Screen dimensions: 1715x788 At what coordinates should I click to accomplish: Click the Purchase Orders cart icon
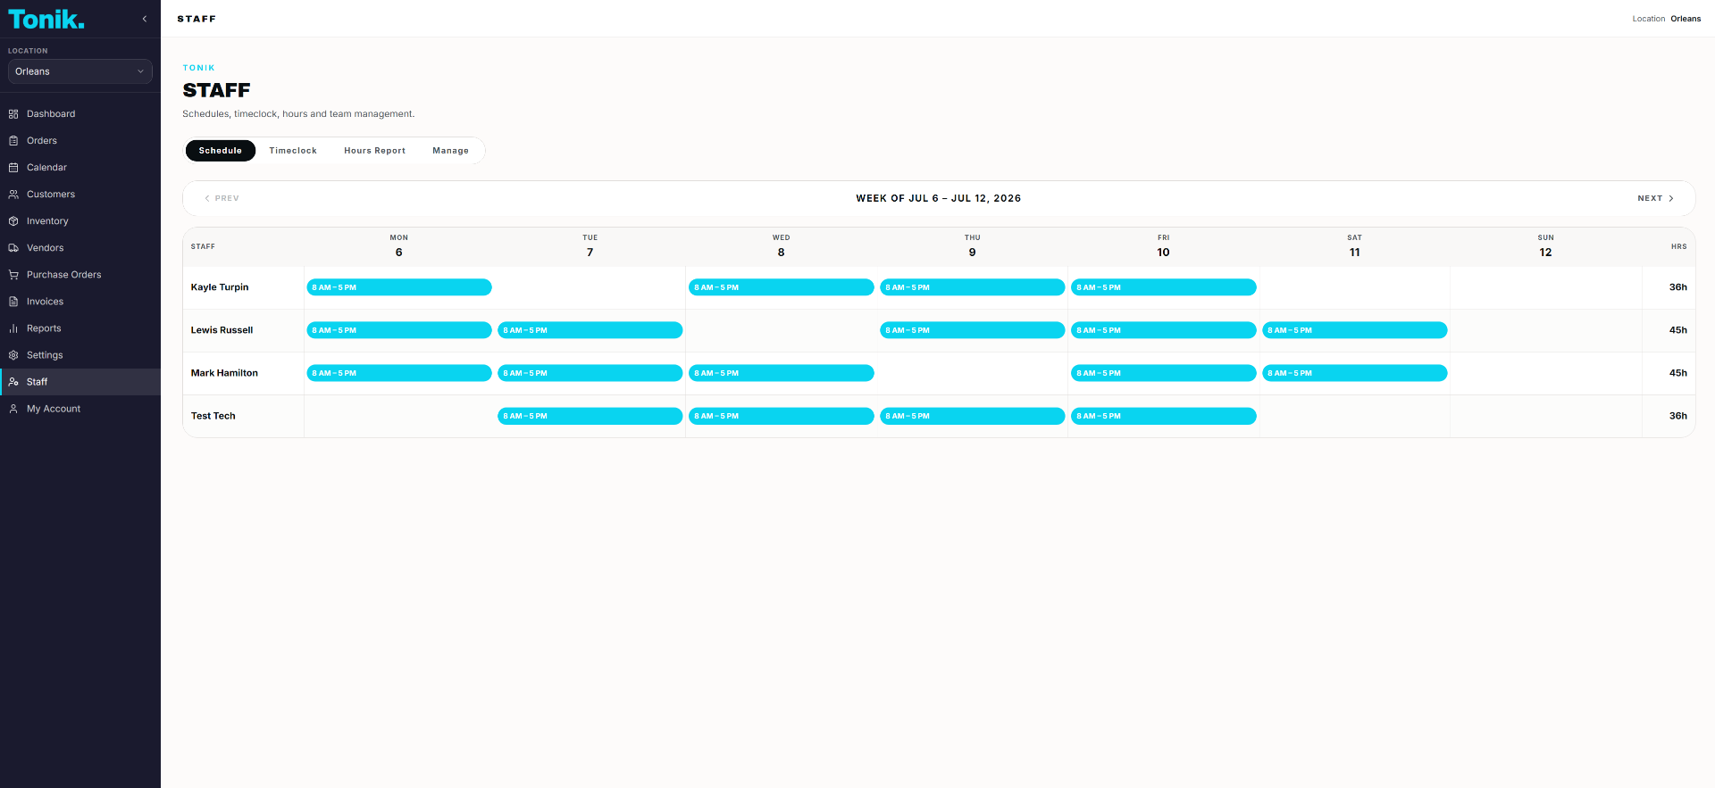click(x=13, y=275)
